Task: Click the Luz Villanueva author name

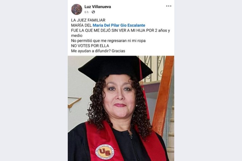Action: tap(98, 7)
